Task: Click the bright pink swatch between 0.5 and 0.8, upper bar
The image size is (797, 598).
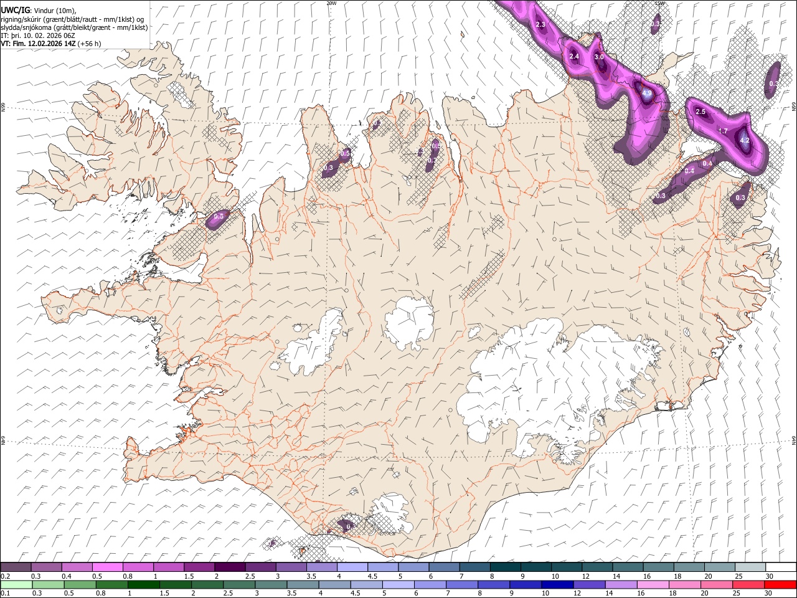Action: pyautogui.click(x=107, y=567)
